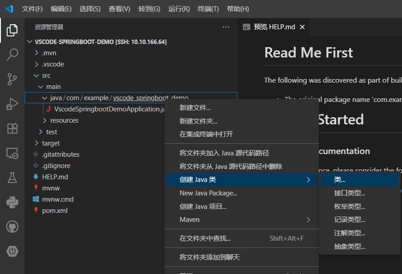This screenshot has width=402, height=274.
Task: Click the .gitattributes file icon
Action: [x=36, y=155]
